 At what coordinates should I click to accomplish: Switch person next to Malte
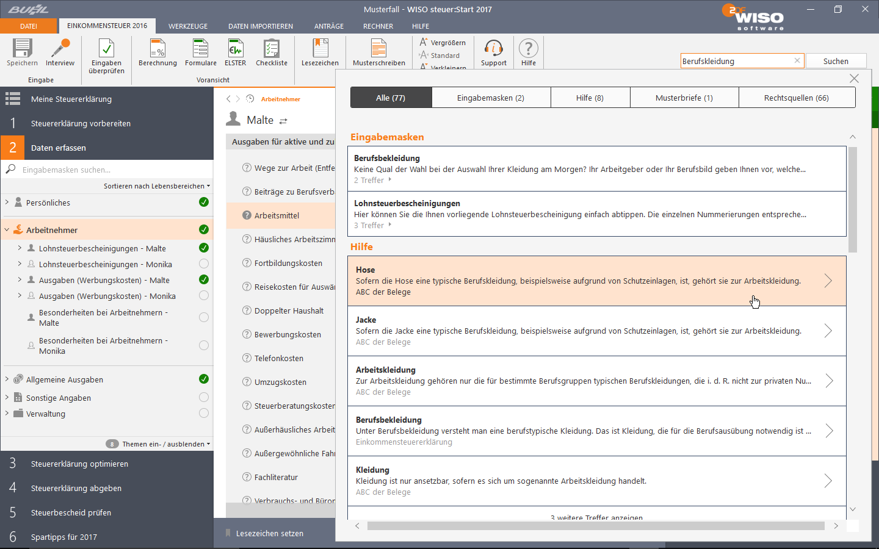[283, 121]
